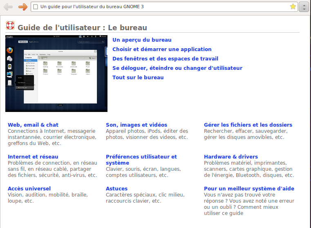Open the 'Son, images et vidéos' topic
The height and width of the screenshot is (228, 311).
coord(136,125)
